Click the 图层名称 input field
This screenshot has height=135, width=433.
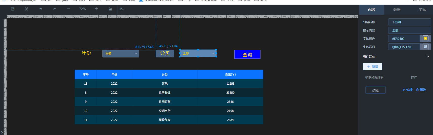coord(409,22)
